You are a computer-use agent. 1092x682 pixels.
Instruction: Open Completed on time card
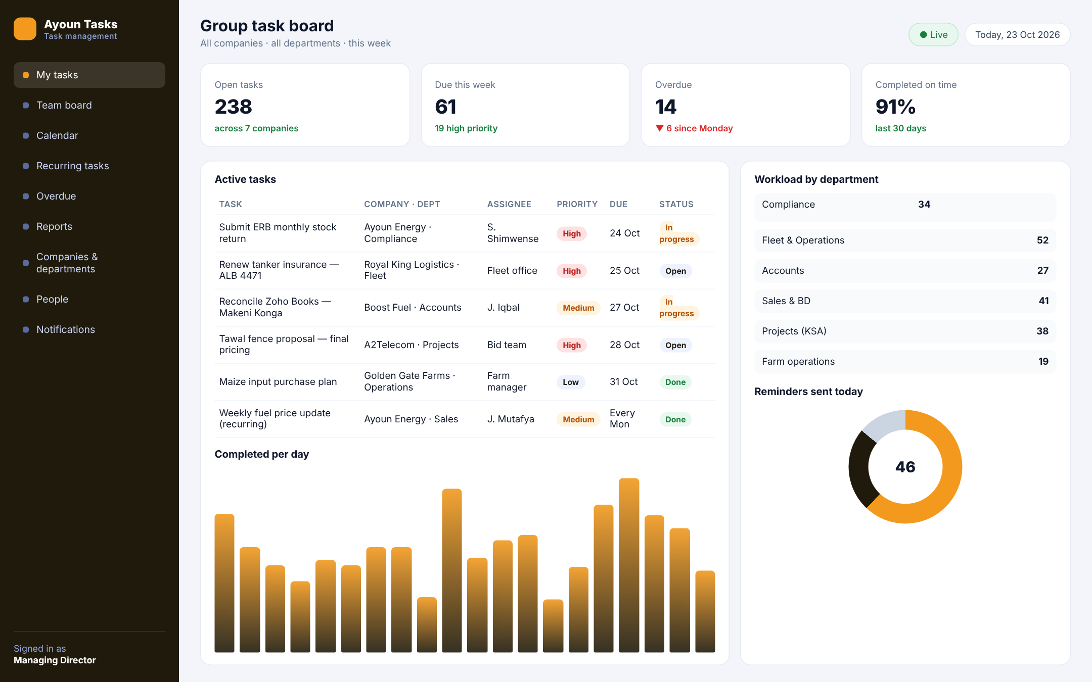pos(966,105)
